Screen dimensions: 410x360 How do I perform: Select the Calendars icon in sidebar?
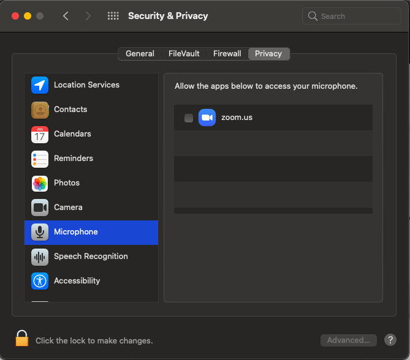(40, 134)
